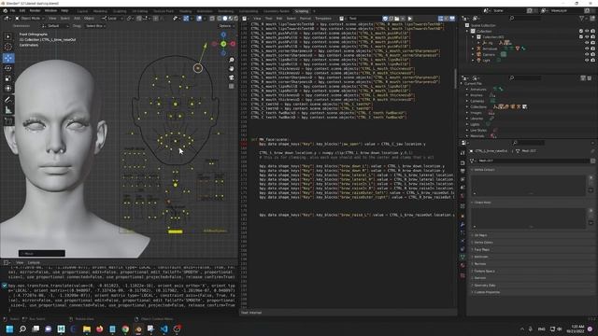
Task: Open the Edit menu in top bar
Action: [x=22, y=10]
